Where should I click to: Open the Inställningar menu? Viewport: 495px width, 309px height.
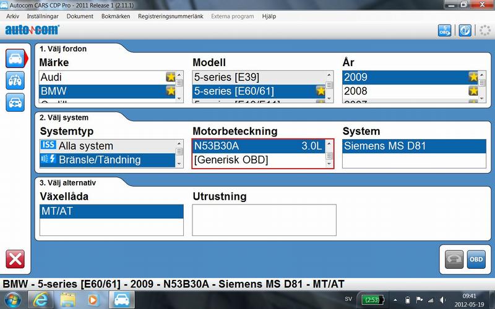coord(43,16)
